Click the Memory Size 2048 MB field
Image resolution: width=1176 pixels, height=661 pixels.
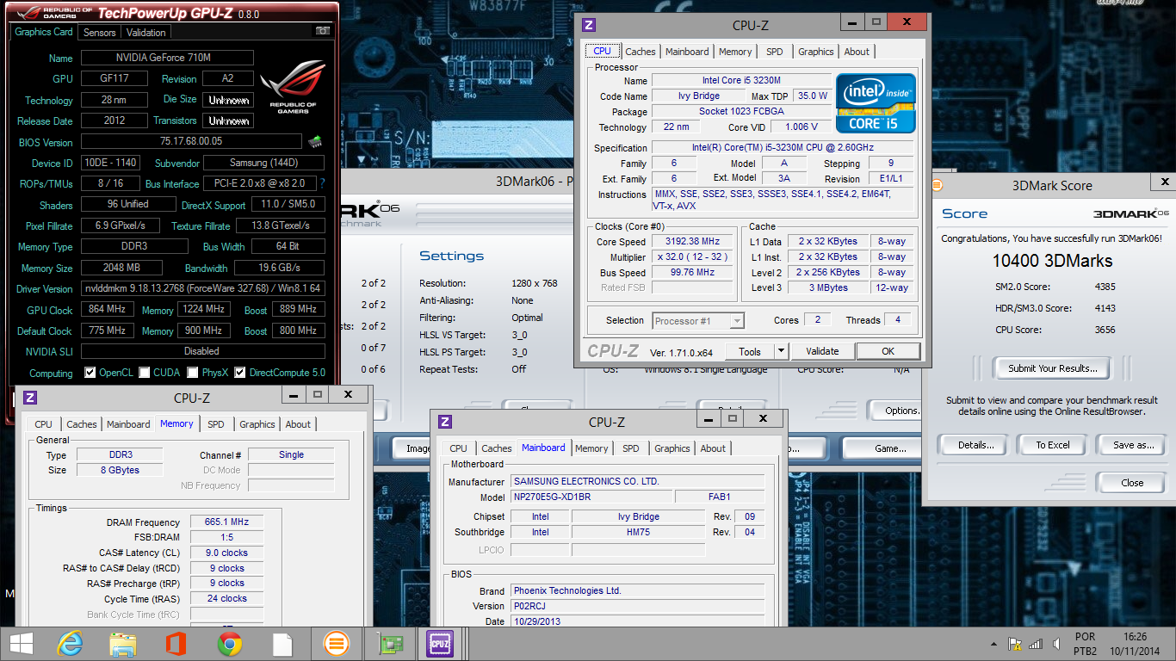121,268
